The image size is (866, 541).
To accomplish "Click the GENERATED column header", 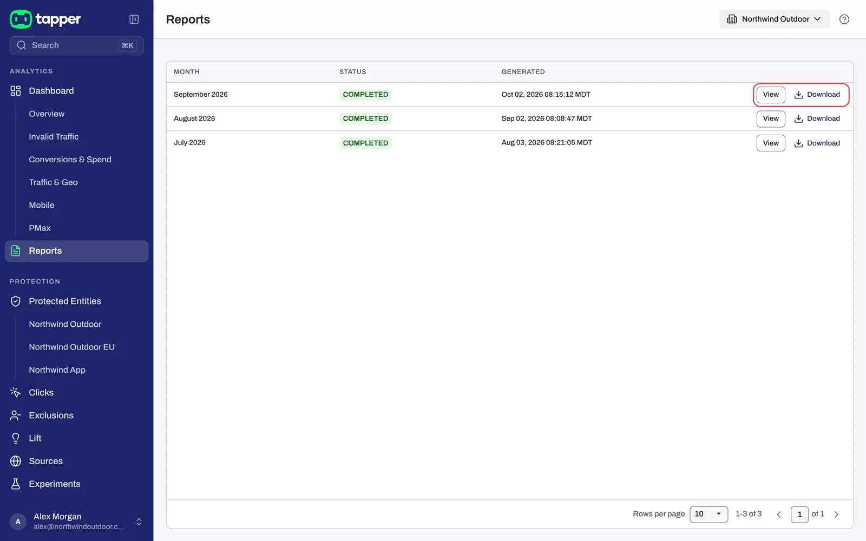I will click(x=523, y=72).
